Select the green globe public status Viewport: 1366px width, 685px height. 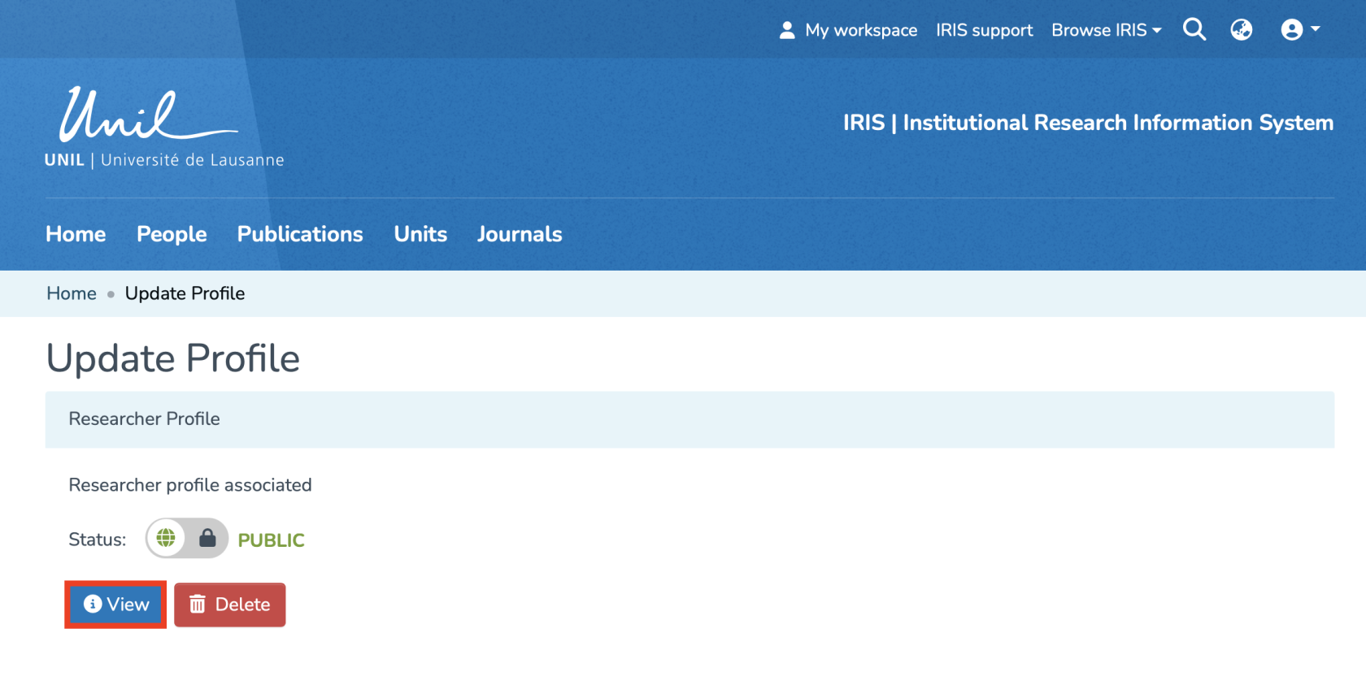coord(166,538)
